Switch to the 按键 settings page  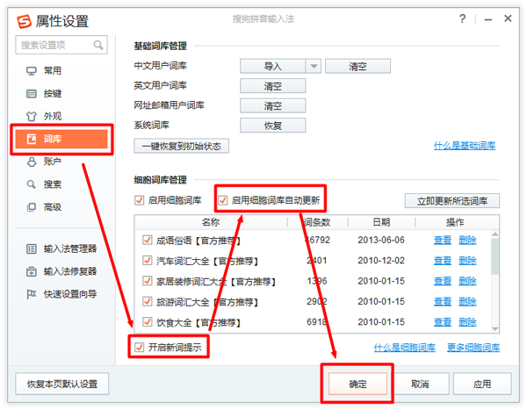point(53,94)
